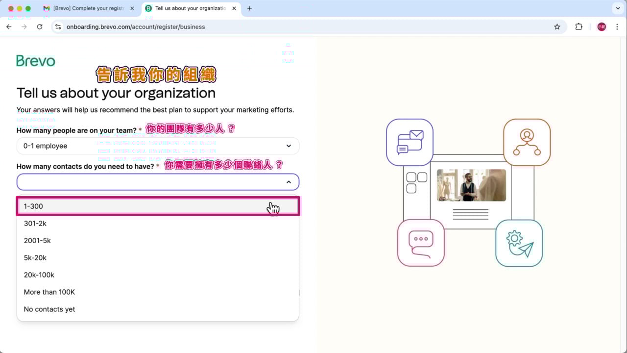
Task: Open the browser extensions puzzle icon
Action: click(x=579, y=27)
